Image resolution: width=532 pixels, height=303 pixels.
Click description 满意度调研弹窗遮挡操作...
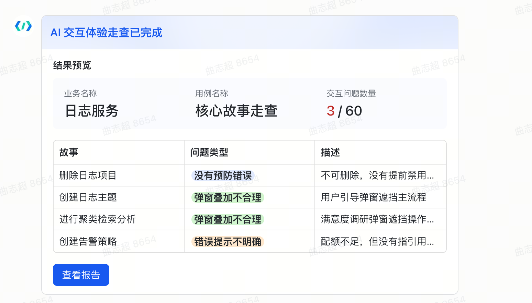pos(377,219)
